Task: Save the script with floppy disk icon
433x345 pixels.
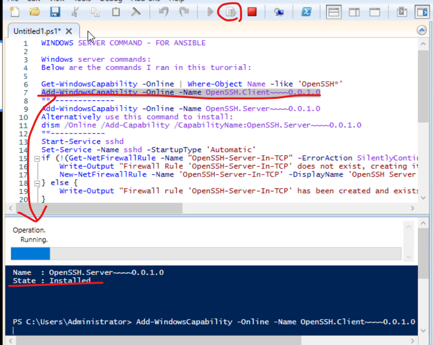Action: click(x=55, y=12)
